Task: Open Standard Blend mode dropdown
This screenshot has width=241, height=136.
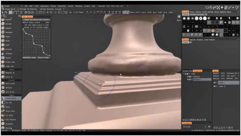Action: click(233, 73)
